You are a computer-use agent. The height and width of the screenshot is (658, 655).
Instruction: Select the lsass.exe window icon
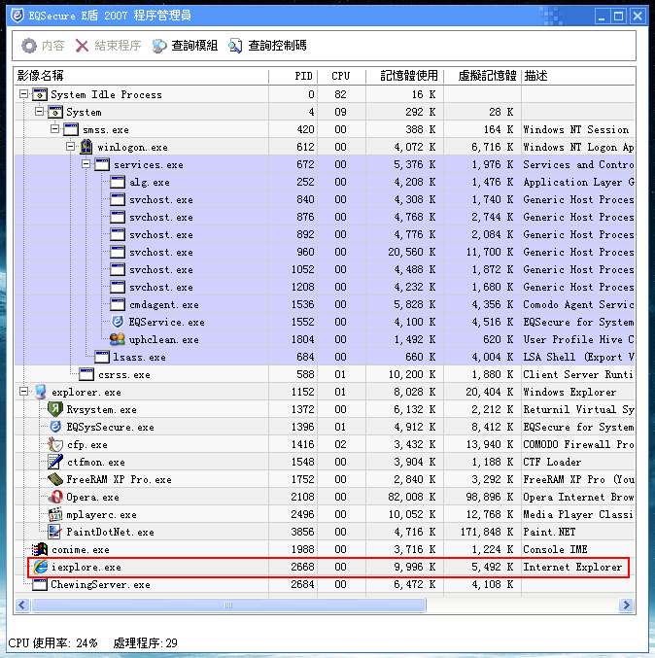point(102,357)
